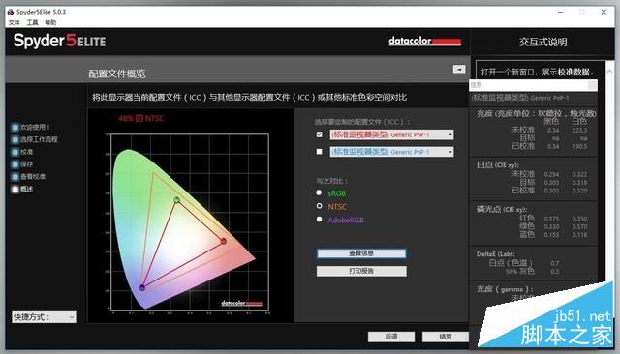Open the 帮助 menu
This screenshot has width=620, height=354.
(50, 22)
